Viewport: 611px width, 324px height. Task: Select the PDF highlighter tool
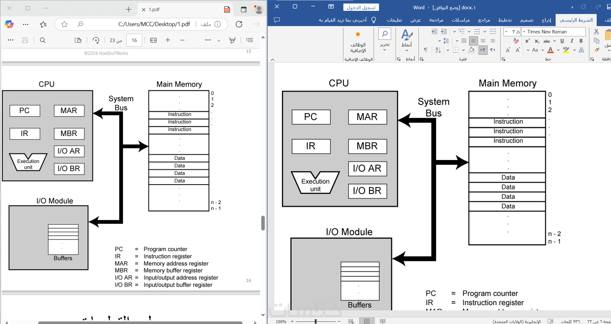(232, 40)
